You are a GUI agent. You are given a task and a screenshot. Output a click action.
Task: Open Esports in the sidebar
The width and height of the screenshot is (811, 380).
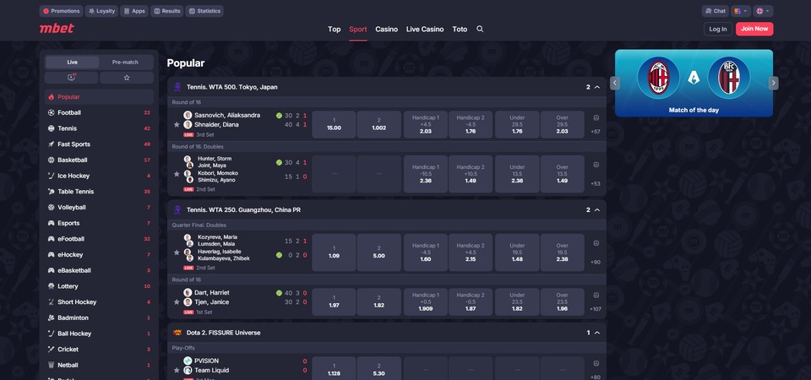100,223
